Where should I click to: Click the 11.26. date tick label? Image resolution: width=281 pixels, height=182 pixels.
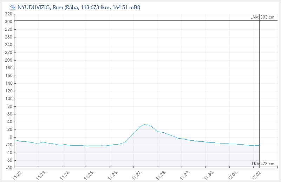click(x=113, y=175)
